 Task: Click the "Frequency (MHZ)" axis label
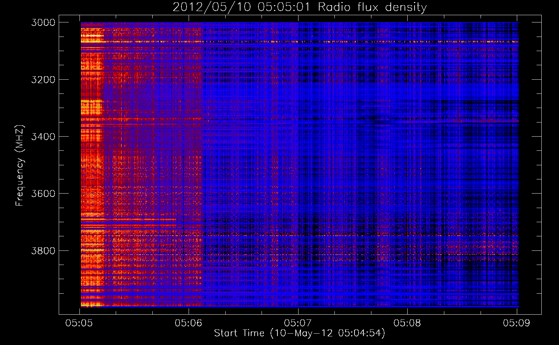tap(20, 166)
